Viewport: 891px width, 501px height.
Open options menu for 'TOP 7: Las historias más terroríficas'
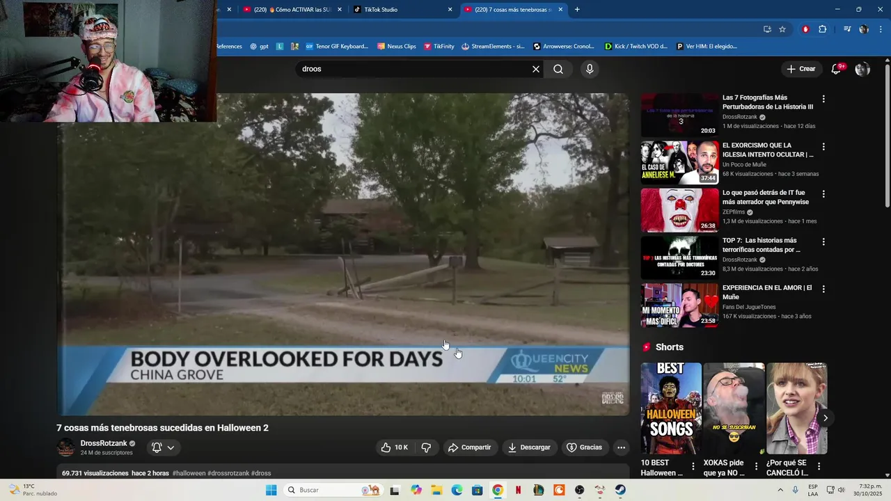(823, 241)
